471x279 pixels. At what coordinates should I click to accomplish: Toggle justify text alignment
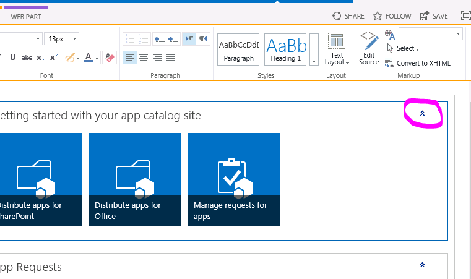[x=171, y=58]
